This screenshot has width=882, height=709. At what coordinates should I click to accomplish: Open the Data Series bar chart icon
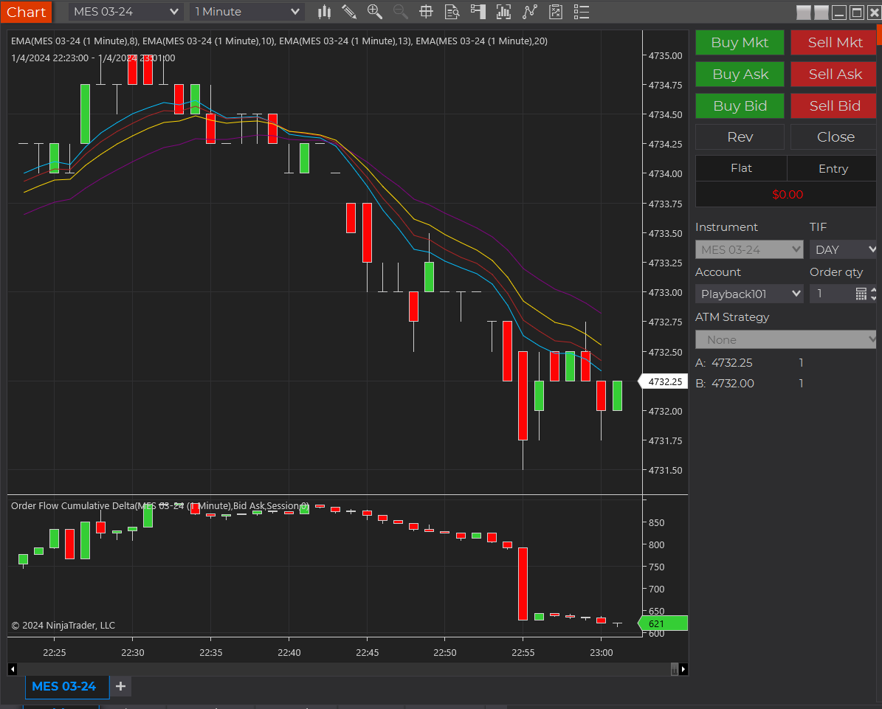[x=503, y=12]
